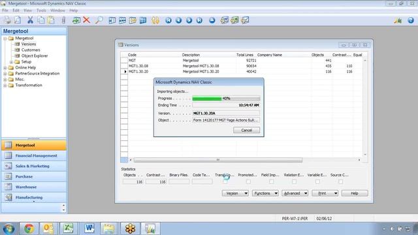Viewport: 418px width, 235px height.
Task: Expand the Transformation tree folder
Action: tap(5, 86)
